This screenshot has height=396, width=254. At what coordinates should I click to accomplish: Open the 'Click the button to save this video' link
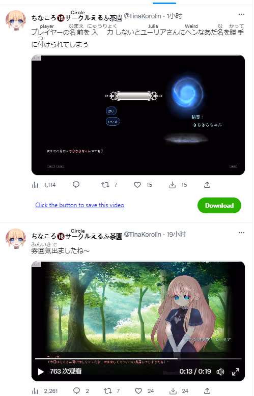79,205
